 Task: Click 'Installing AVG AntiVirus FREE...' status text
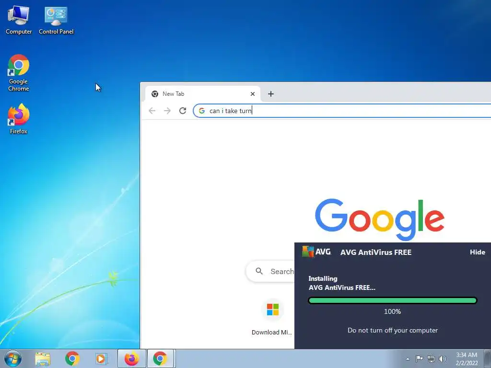click(x=341, y=283)
